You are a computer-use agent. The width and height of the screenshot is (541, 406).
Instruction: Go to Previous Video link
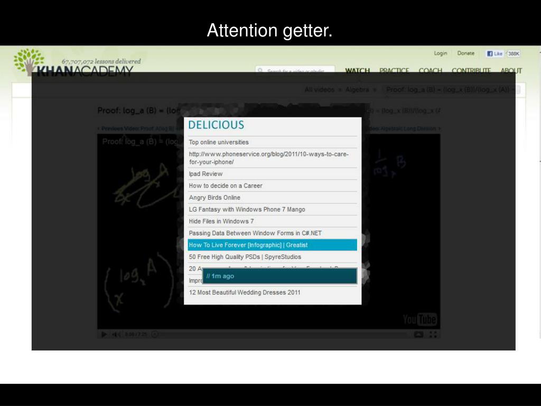click(137, 128)
